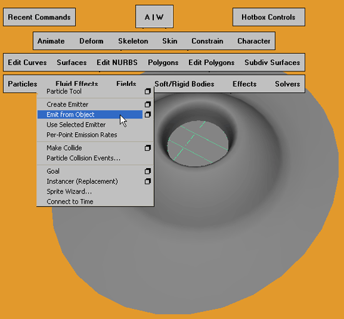Select Per-Point Emission Rates
The width and height of the screenshot is (344, 319).
[81, 135]
